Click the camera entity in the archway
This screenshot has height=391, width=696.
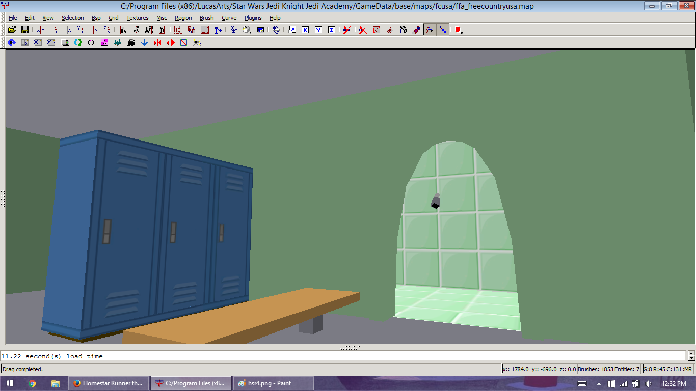(x=436, y=201)
